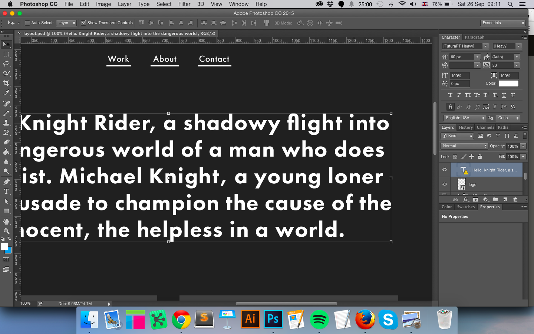534x334 pixels.
Task: Click the foreground color swatch
Action: (x=4, y=247)
